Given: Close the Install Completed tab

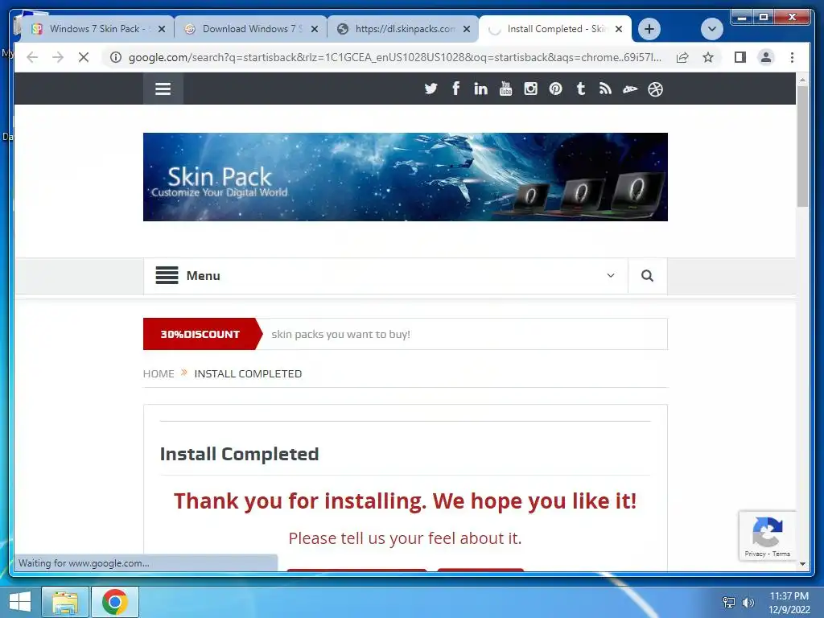Looking at the screenshot, I should [619, 29].
